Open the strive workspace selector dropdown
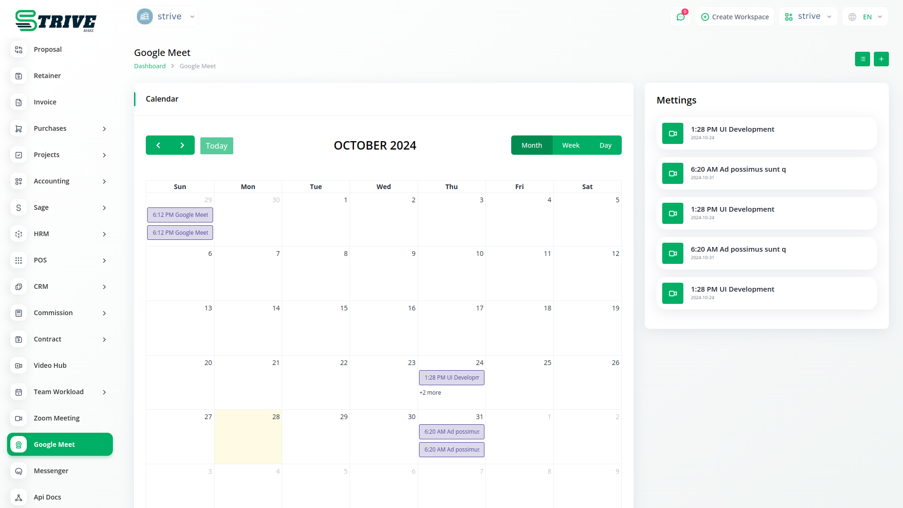The width and height of the screenshot is (903, 508). pyautogui.click(x=808, y=16)
